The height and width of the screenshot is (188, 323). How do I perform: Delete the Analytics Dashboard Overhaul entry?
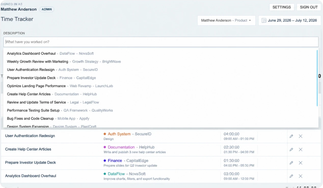(x=301, y=176)
